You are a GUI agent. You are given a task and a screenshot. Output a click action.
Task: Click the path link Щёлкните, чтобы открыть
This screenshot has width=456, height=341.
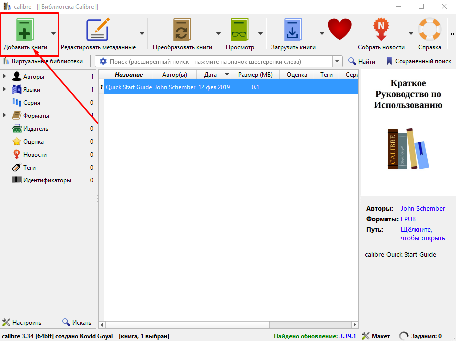tap(423, 234)
